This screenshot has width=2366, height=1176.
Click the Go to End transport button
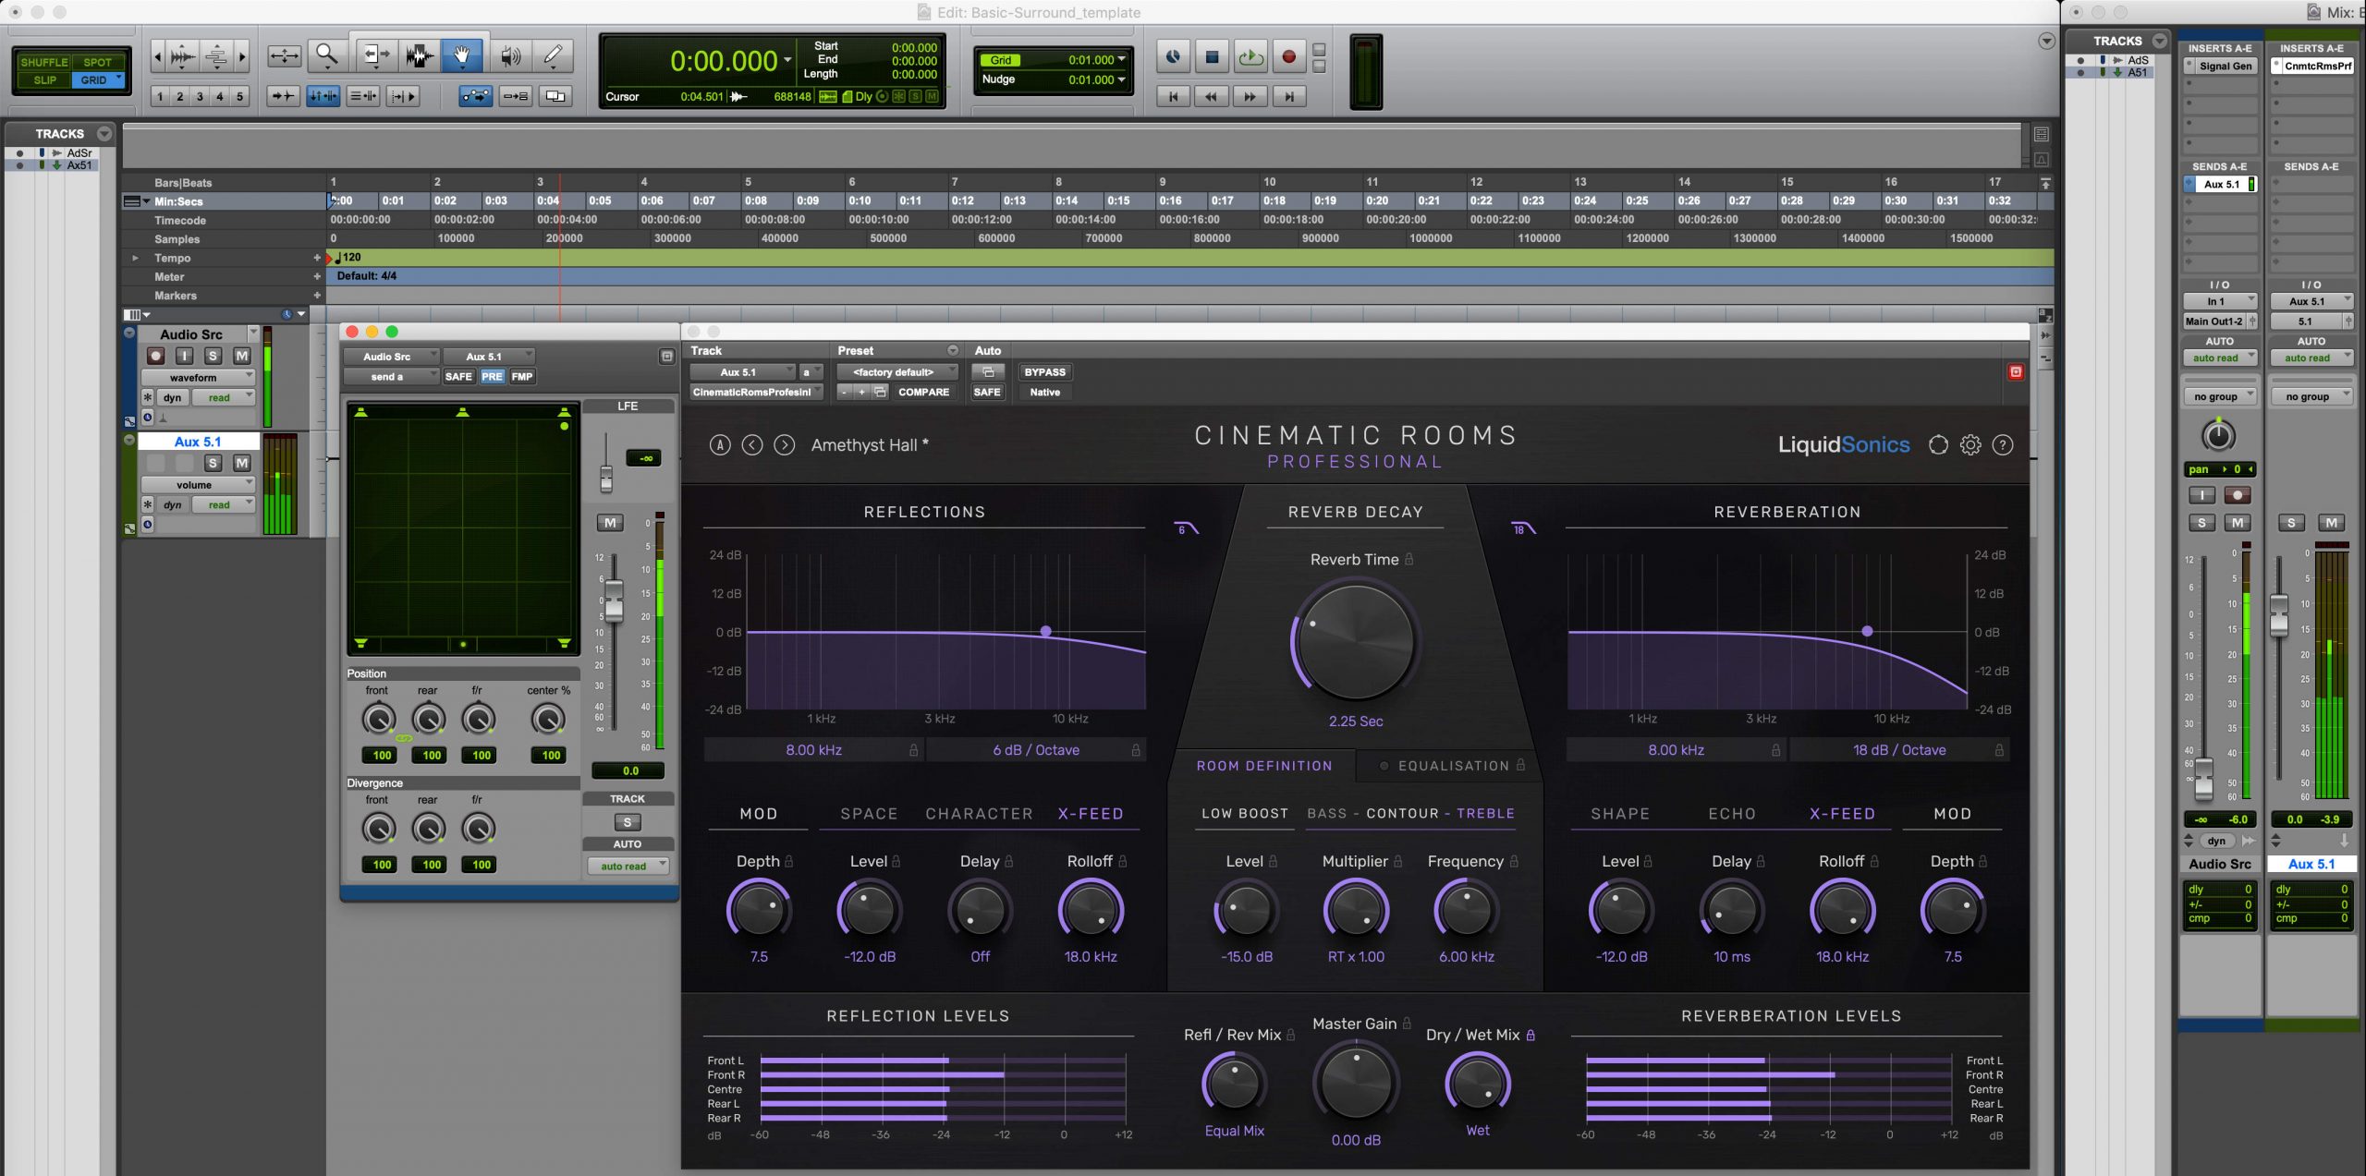[1288, 96]
